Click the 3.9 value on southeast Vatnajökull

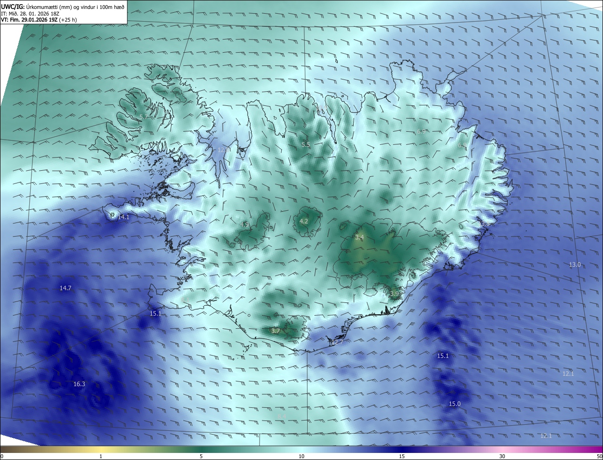[394, 293]
